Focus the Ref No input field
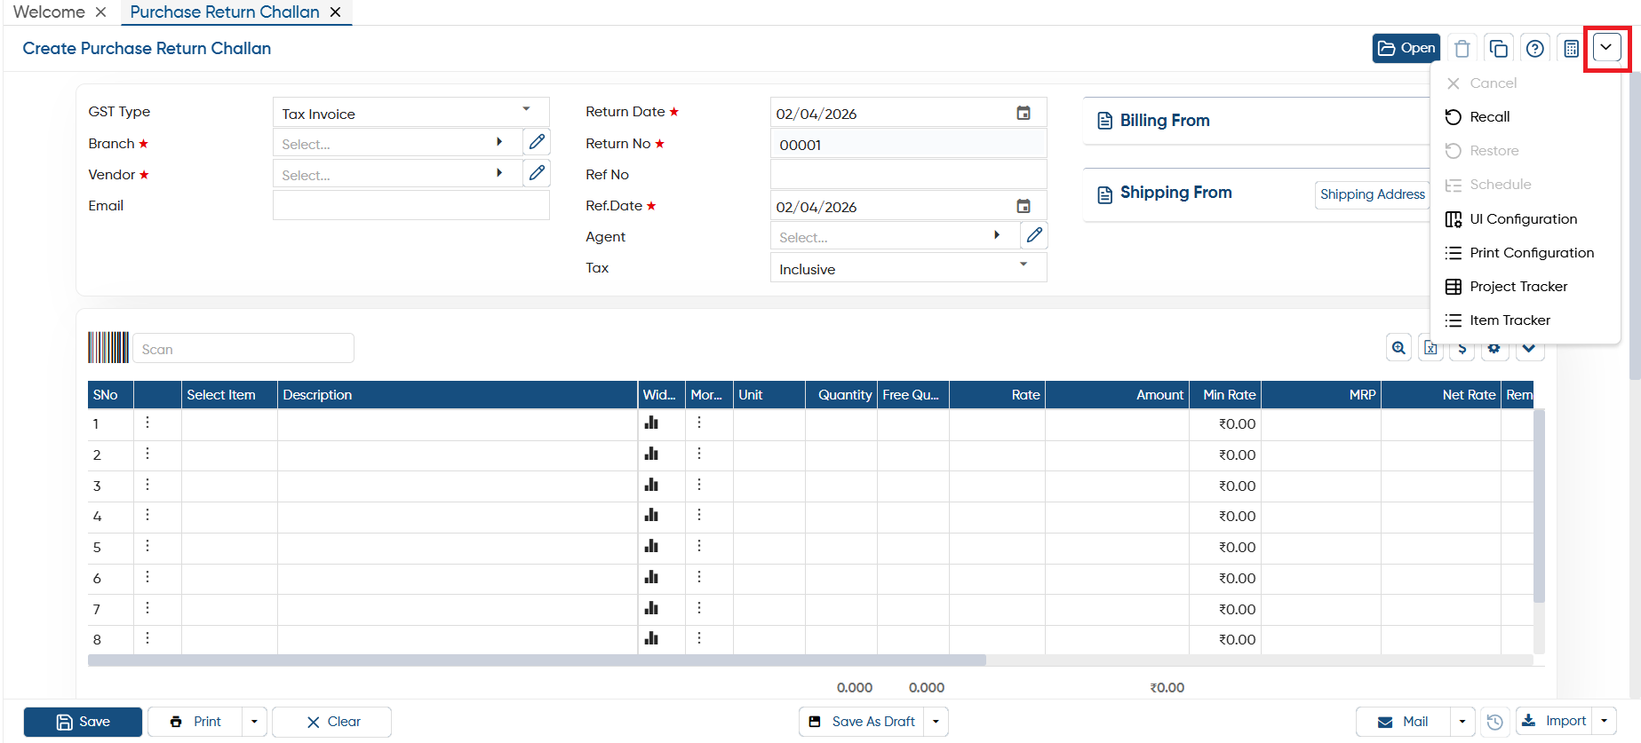This screenshot has height=743, width=1641. (x=908, y=175)
